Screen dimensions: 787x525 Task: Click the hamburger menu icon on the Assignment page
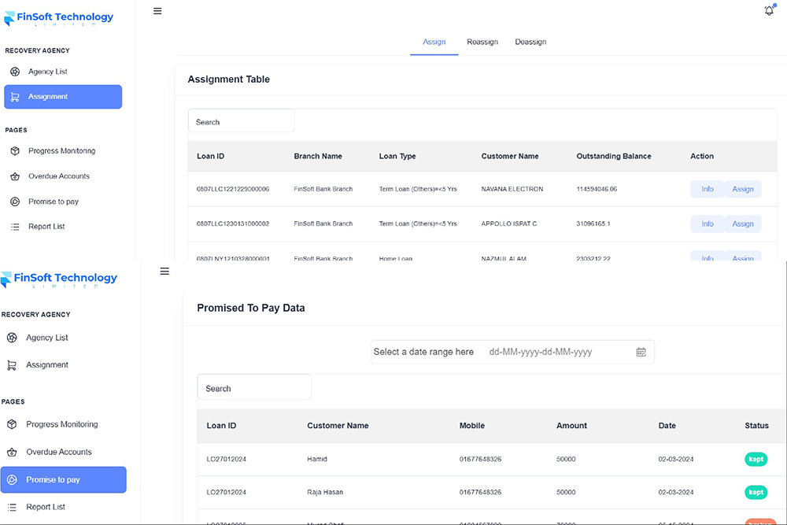click(x=157, y=11)
